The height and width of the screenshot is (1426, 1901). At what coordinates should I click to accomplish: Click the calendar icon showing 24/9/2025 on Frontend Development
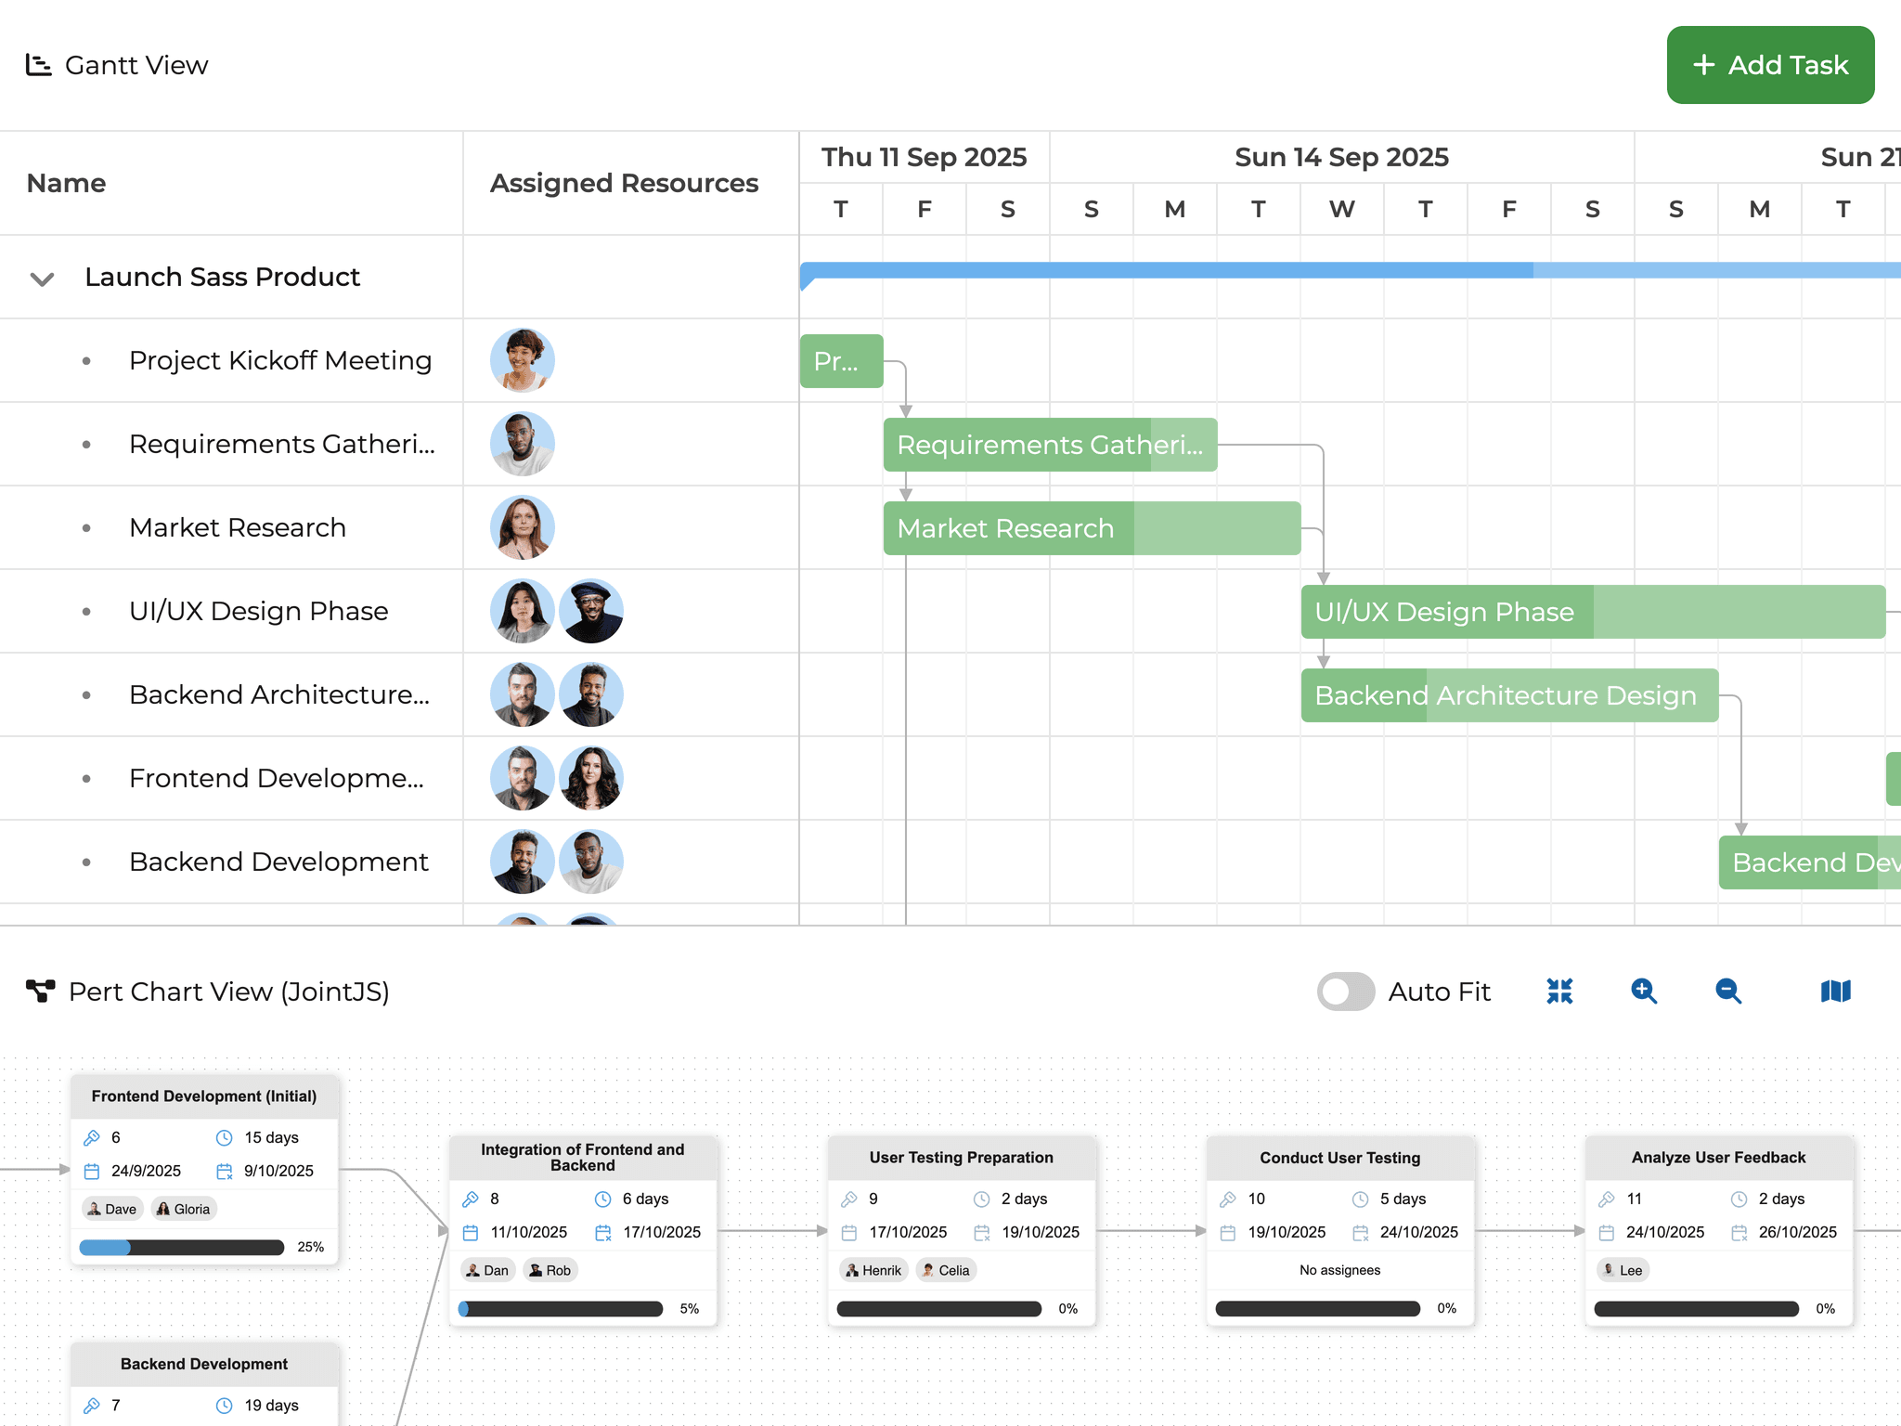click(x=93, y=1171)
